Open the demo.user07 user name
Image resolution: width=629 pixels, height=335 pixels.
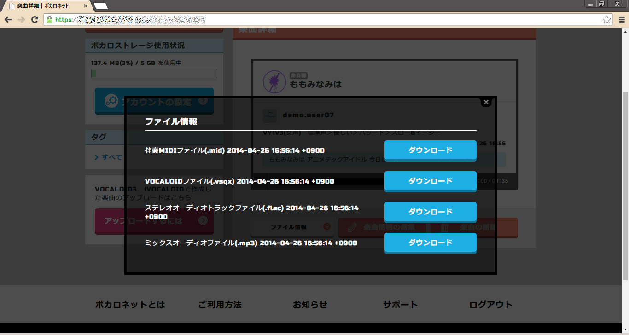[308, 115]
